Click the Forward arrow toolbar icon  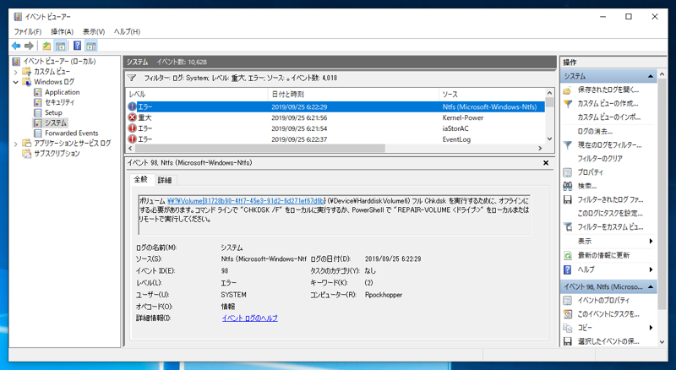[x=29, y=46]
